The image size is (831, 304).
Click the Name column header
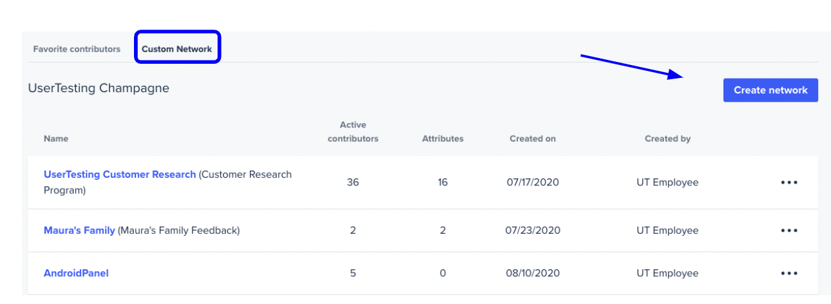pyautogui.click(x=55, y=138)
